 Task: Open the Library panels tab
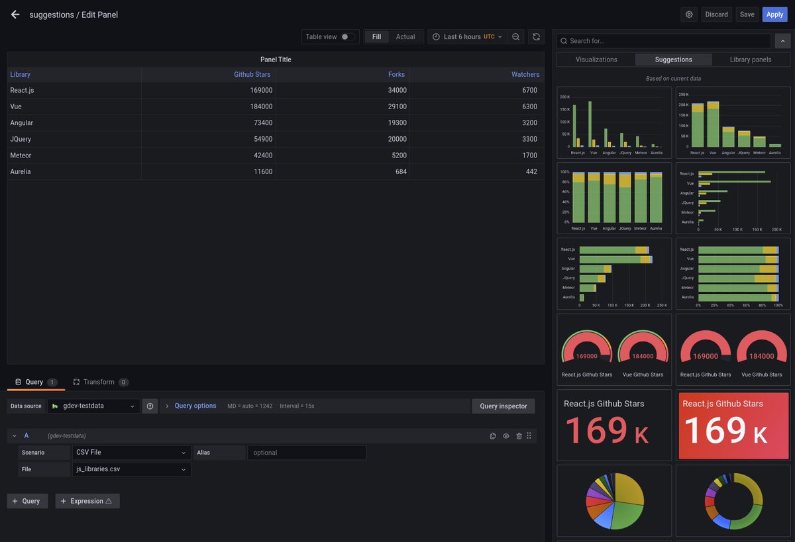pos(751,60)
